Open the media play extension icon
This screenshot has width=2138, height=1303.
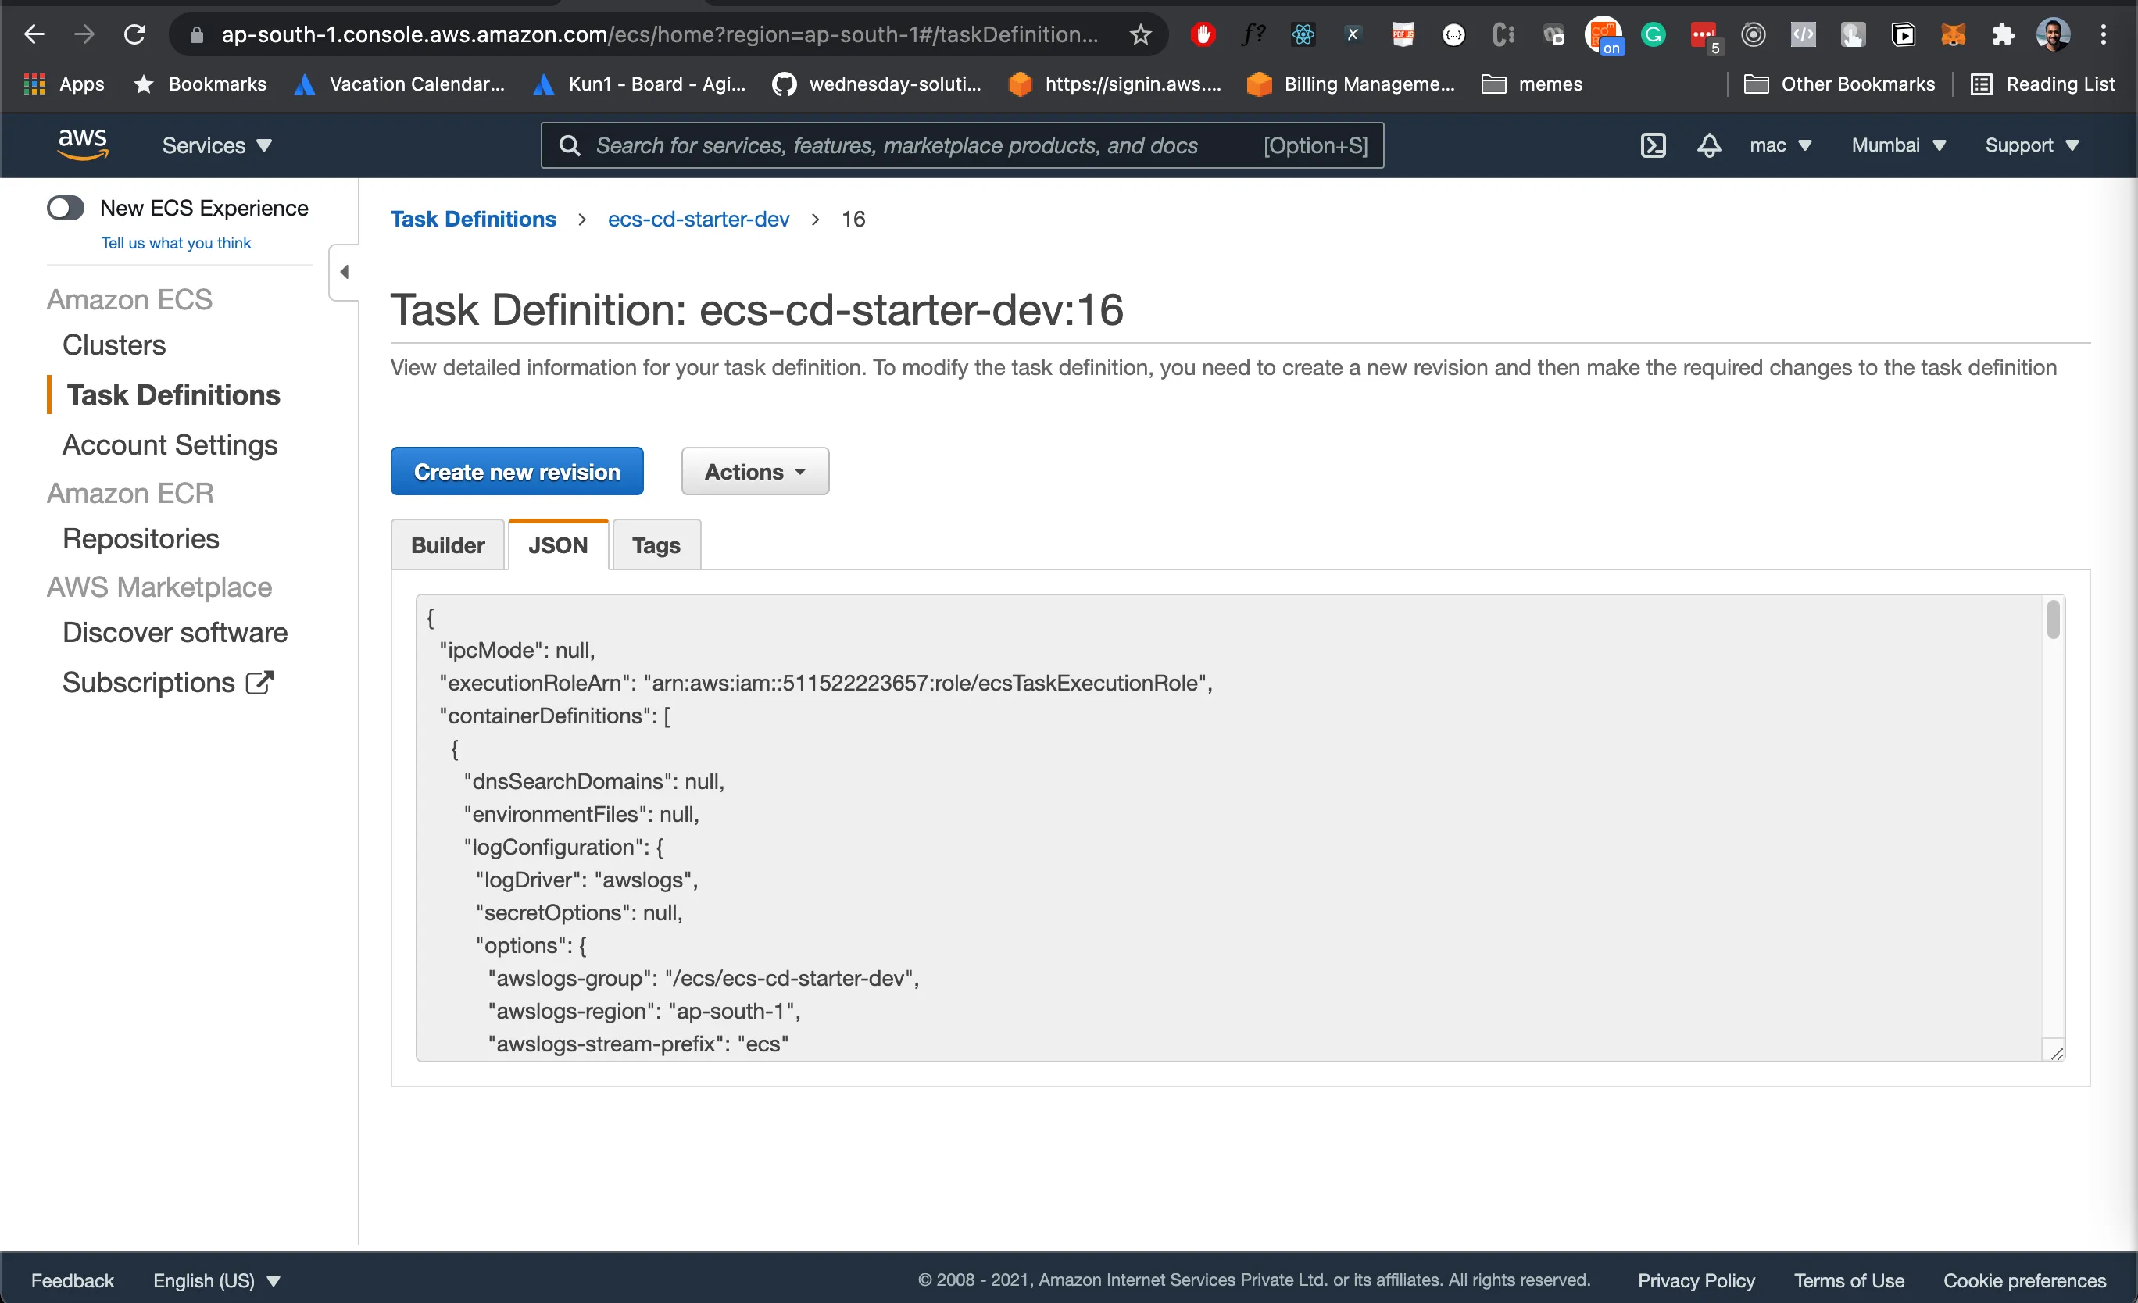click(x=1903, y=34)
